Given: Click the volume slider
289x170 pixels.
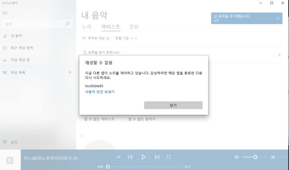Looking at the screenshot, I should [255, 157].
